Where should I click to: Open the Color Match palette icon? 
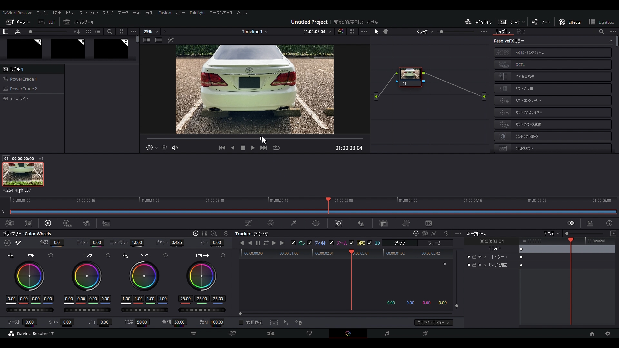coord(29,223)
